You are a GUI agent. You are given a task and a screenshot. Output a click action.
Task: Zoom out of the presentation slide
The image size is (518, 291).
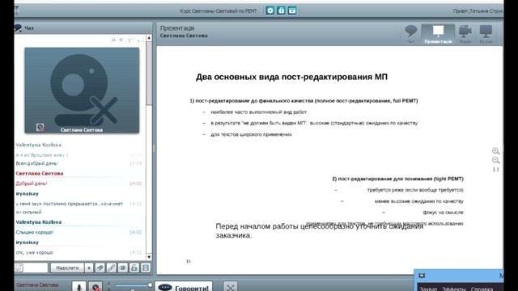tap(496, 161)
